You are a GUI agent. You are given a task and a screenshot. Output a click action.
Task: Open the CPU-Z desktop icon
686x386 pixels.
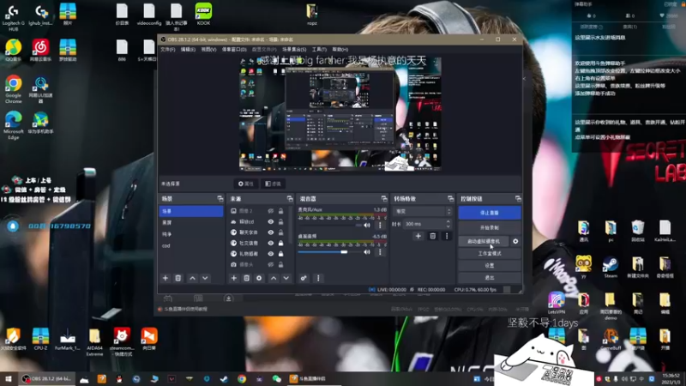pyautogui.click(x=40, y=339)
